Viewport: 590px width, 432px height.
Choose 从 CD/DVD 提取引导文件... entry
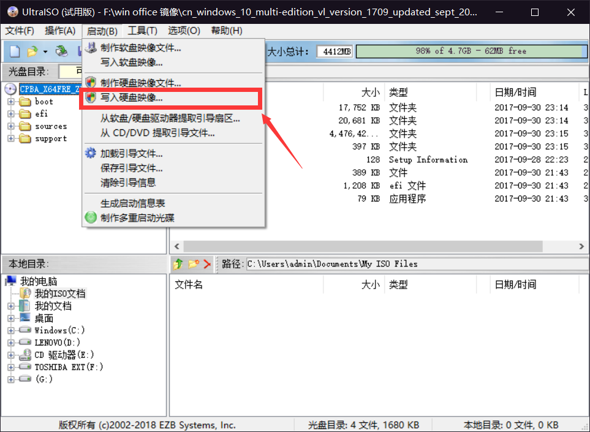coord(173,133)
